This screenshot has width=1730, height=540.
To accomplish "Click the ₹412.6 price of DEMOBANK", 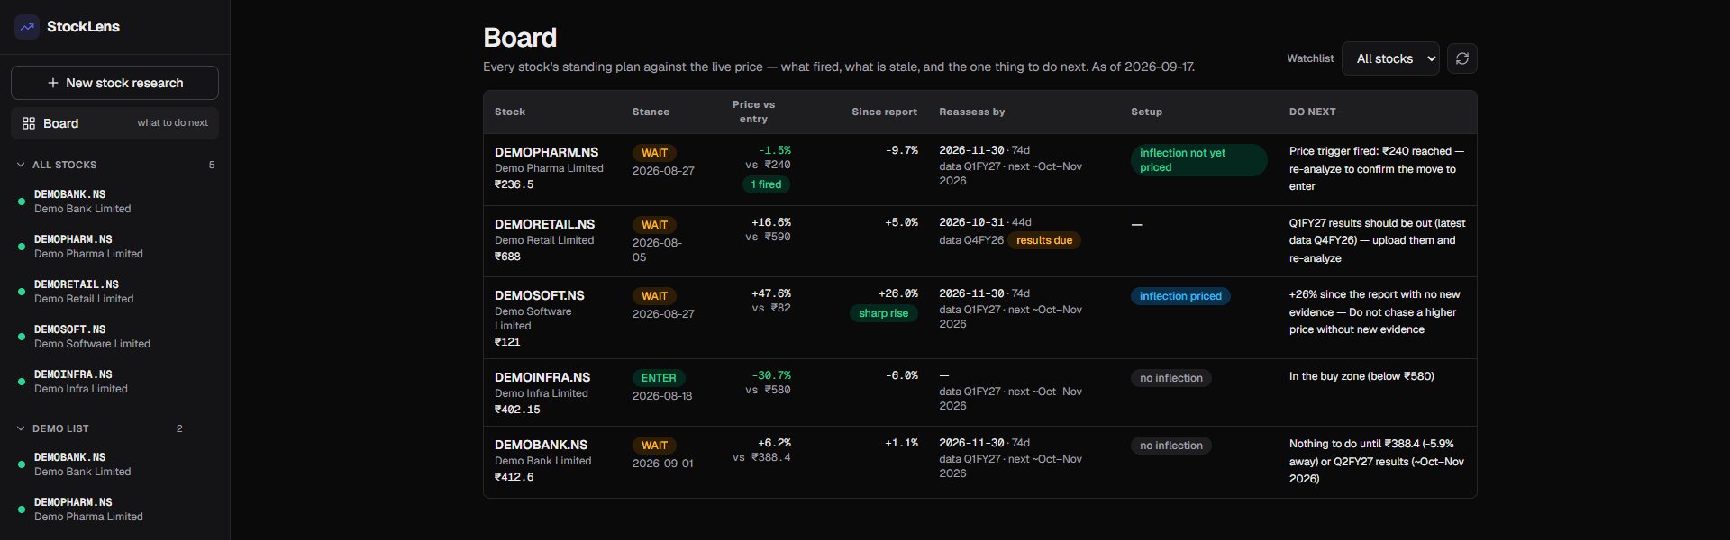I will pos(514,477).
